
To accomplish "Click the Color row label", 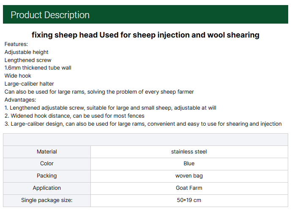I will (x=47, y=164).
